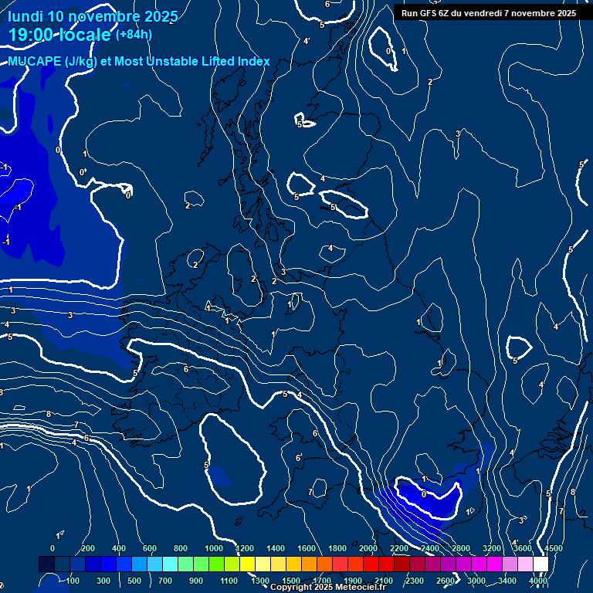
Task: Click the '200' label on the color scale
Action: point(88,548)
